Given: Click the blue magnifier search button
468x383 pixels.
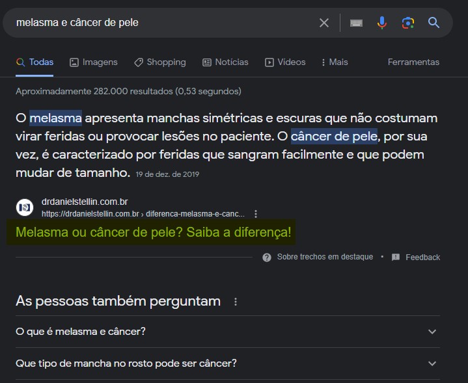Looking at the screenshot, I should pyautogui.click(x=434, y=23).
